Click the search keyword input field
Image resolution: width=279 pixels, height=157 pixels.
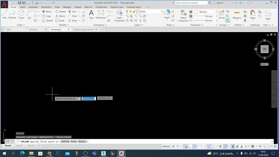(x=191, y=3)
